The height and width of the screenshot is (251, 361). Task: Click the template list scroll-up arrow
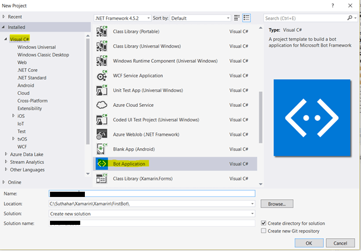260,28
